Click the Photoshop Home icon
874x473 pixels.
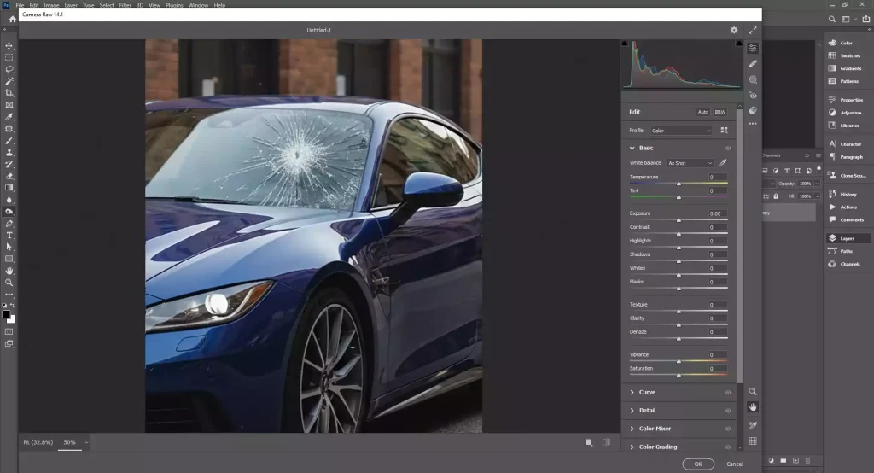tap(12, 19)
